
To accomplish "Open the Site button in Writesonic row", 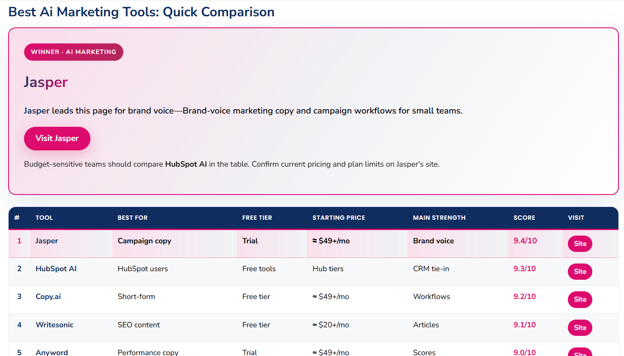I will [x=580, y=328].
